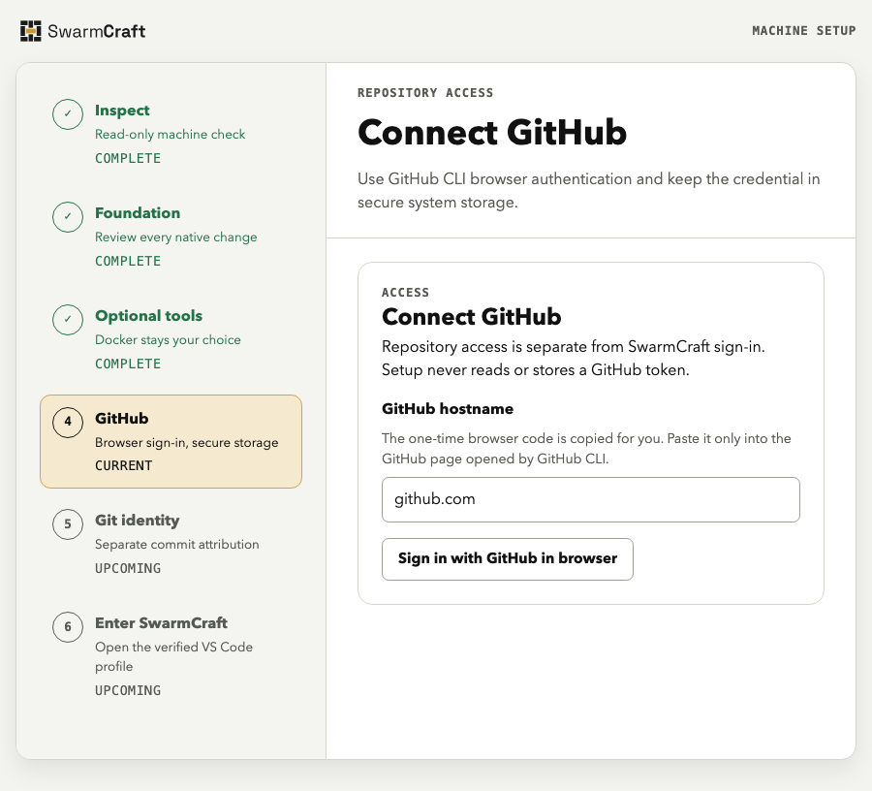Click UPCOMING status under Git identity
Viewport: 872px width, 791px height.
tap(128, 568)
